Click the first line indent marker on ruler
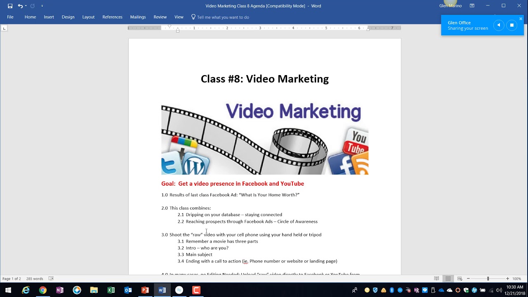 coord(170,26)
